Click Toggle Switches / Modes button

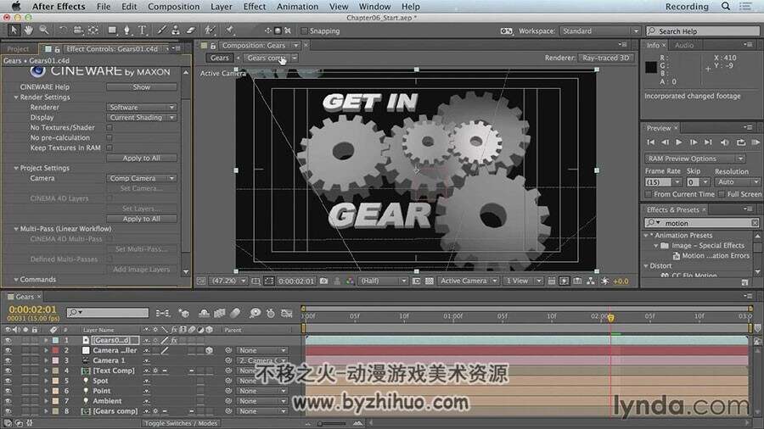181,423
